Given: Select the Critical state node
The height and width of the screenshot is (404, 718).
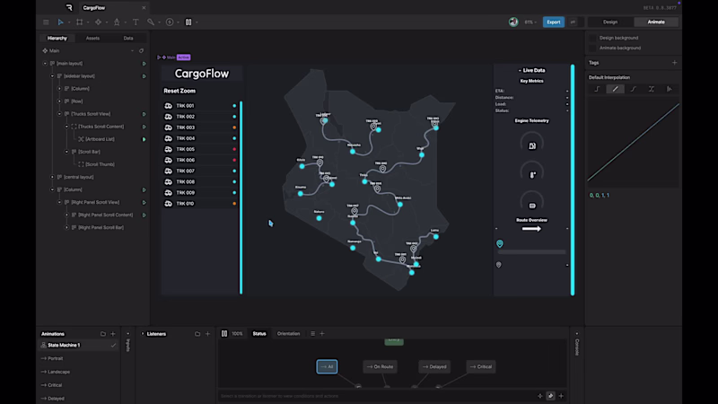Looking at the screenshot, I should click(x=480, y=366).
